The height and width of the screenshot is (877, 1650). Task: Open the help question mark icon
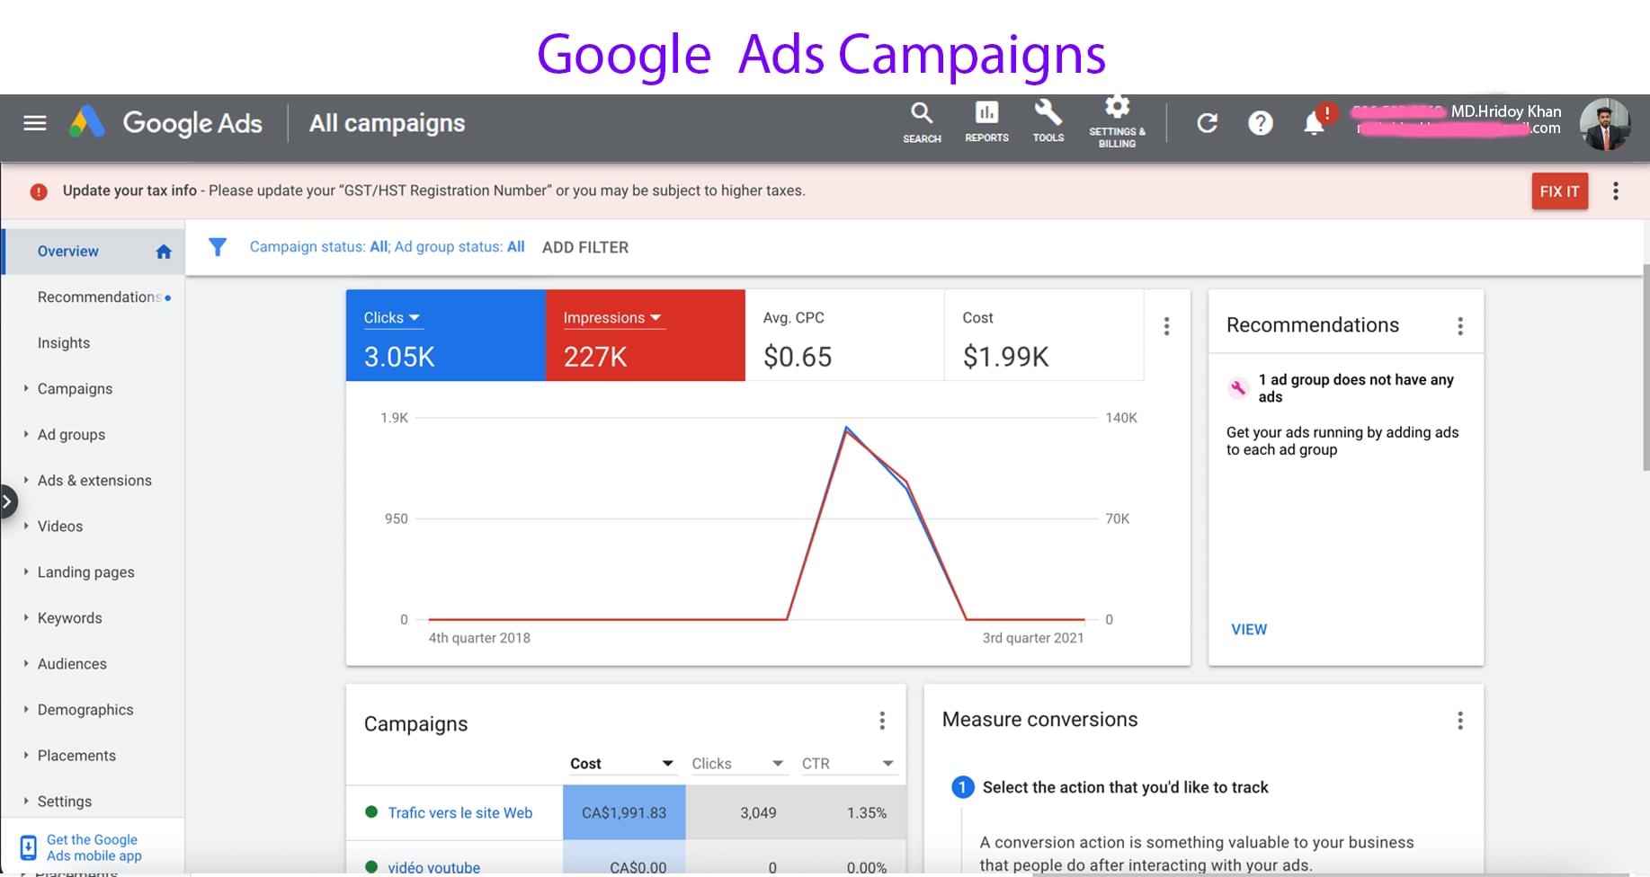pos(1261,123)
